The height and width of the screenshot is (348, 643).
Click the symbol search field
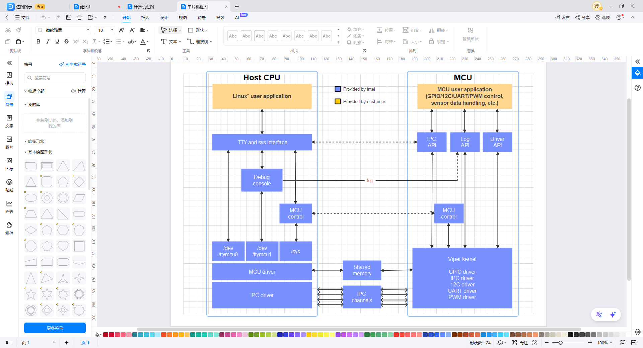55,78
